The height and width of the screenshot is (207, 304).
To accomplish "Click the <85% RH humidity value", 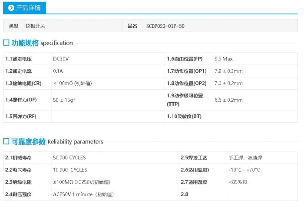I will 239,182.
